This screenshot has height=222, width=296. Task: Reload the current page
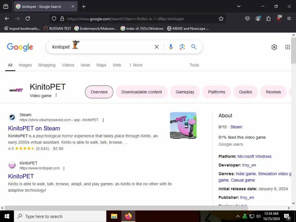click(x=28, y=18)
